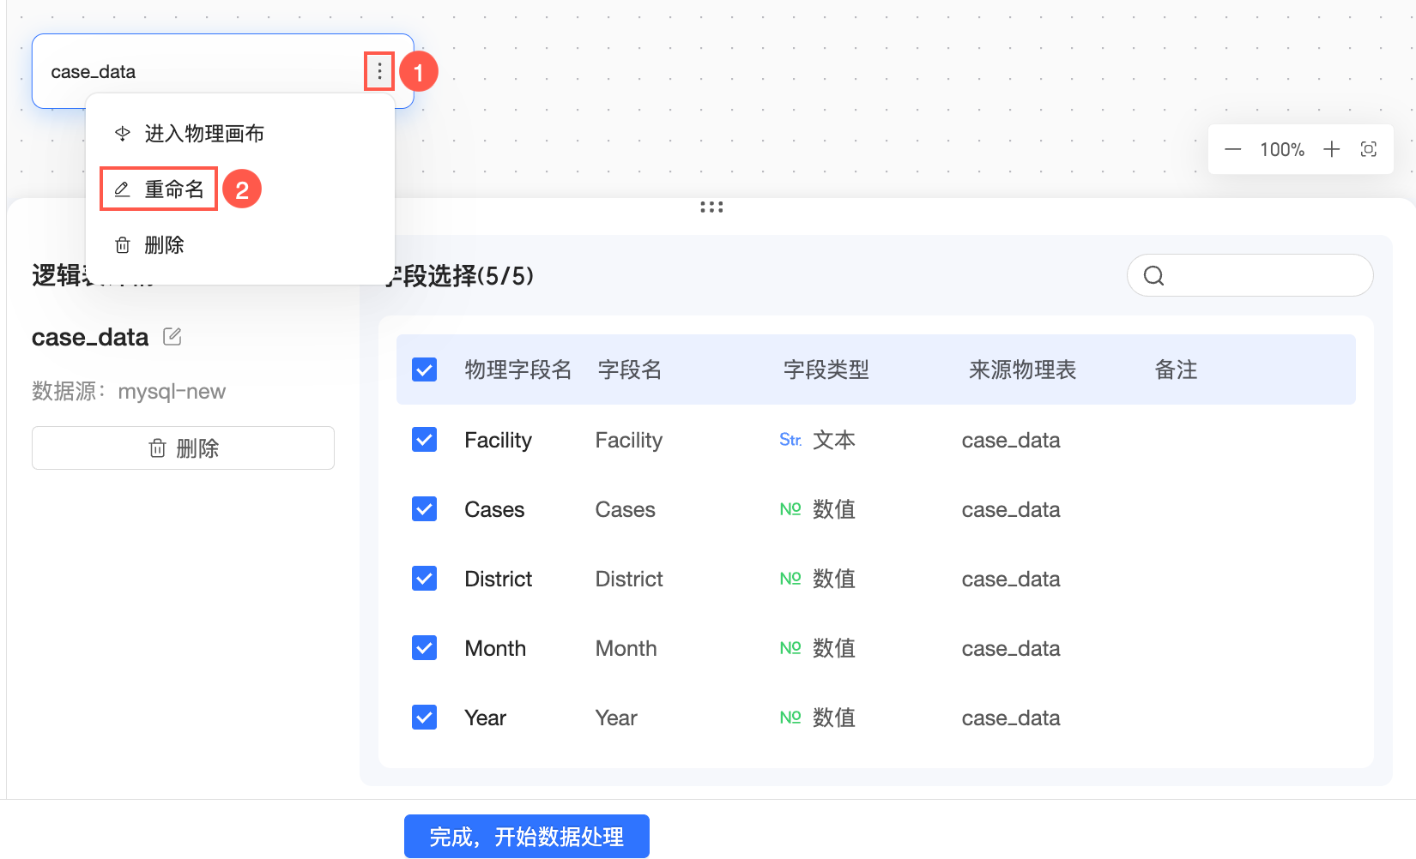This screenshot has height=859, width=1416.
Task: Open the case_data node three-dot menu
Action: point(379,71)
